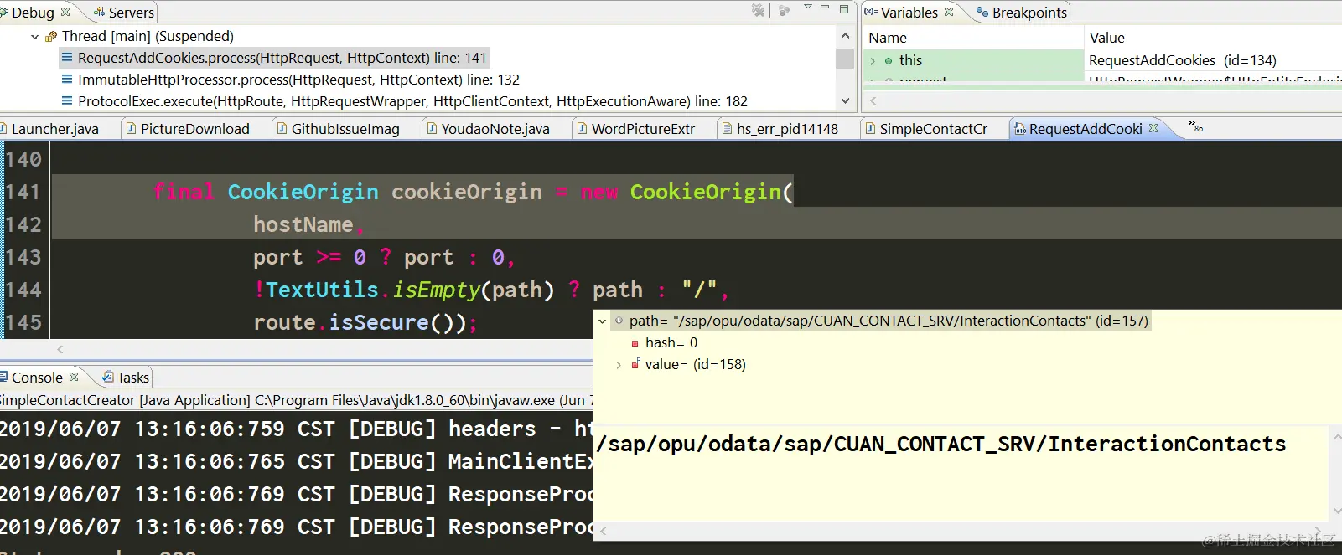
Task: Expand the value= (id=158) field
Action: 619,365
